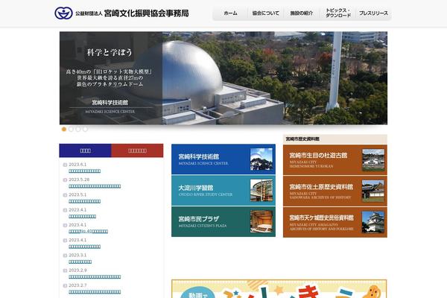Image resolution: width=447 pixels, height=298 pixels.
Task: Click the bullet icon beside 2023.5.1
Action: coord(65,195)
